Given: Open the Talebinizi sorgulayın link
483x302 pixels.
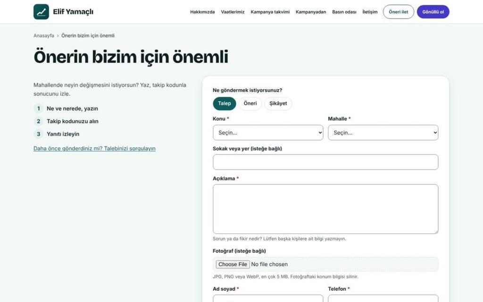Looking at the screenshot, I should pos(94,149).
